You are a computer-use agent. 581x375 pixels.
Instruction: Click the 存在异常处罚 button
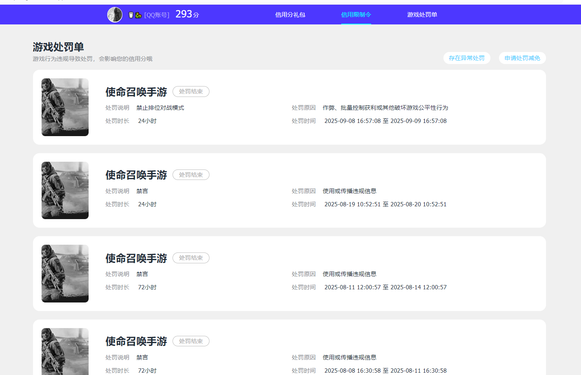[x=466, y=58]
